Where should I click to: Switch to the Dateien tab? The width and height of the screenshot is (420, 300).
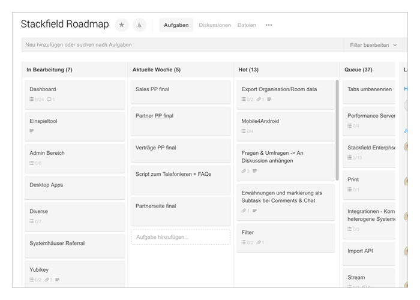(247, 25)
